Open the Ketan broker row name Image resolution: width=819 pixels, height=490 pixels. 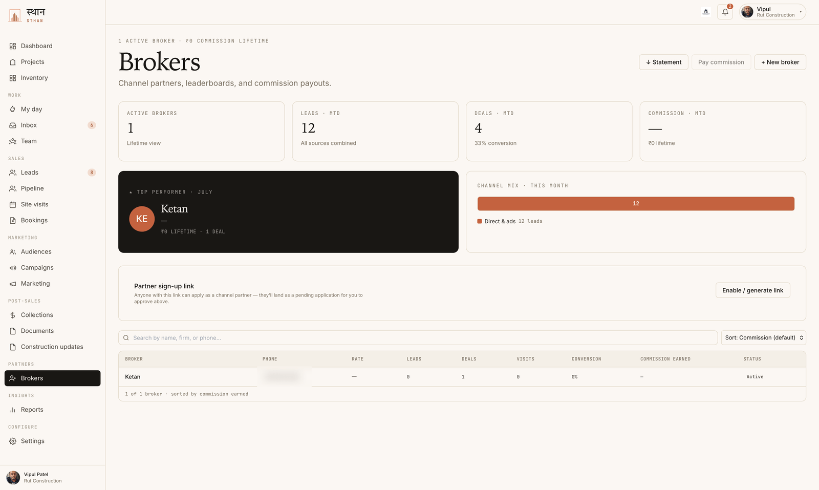(133, 377)
